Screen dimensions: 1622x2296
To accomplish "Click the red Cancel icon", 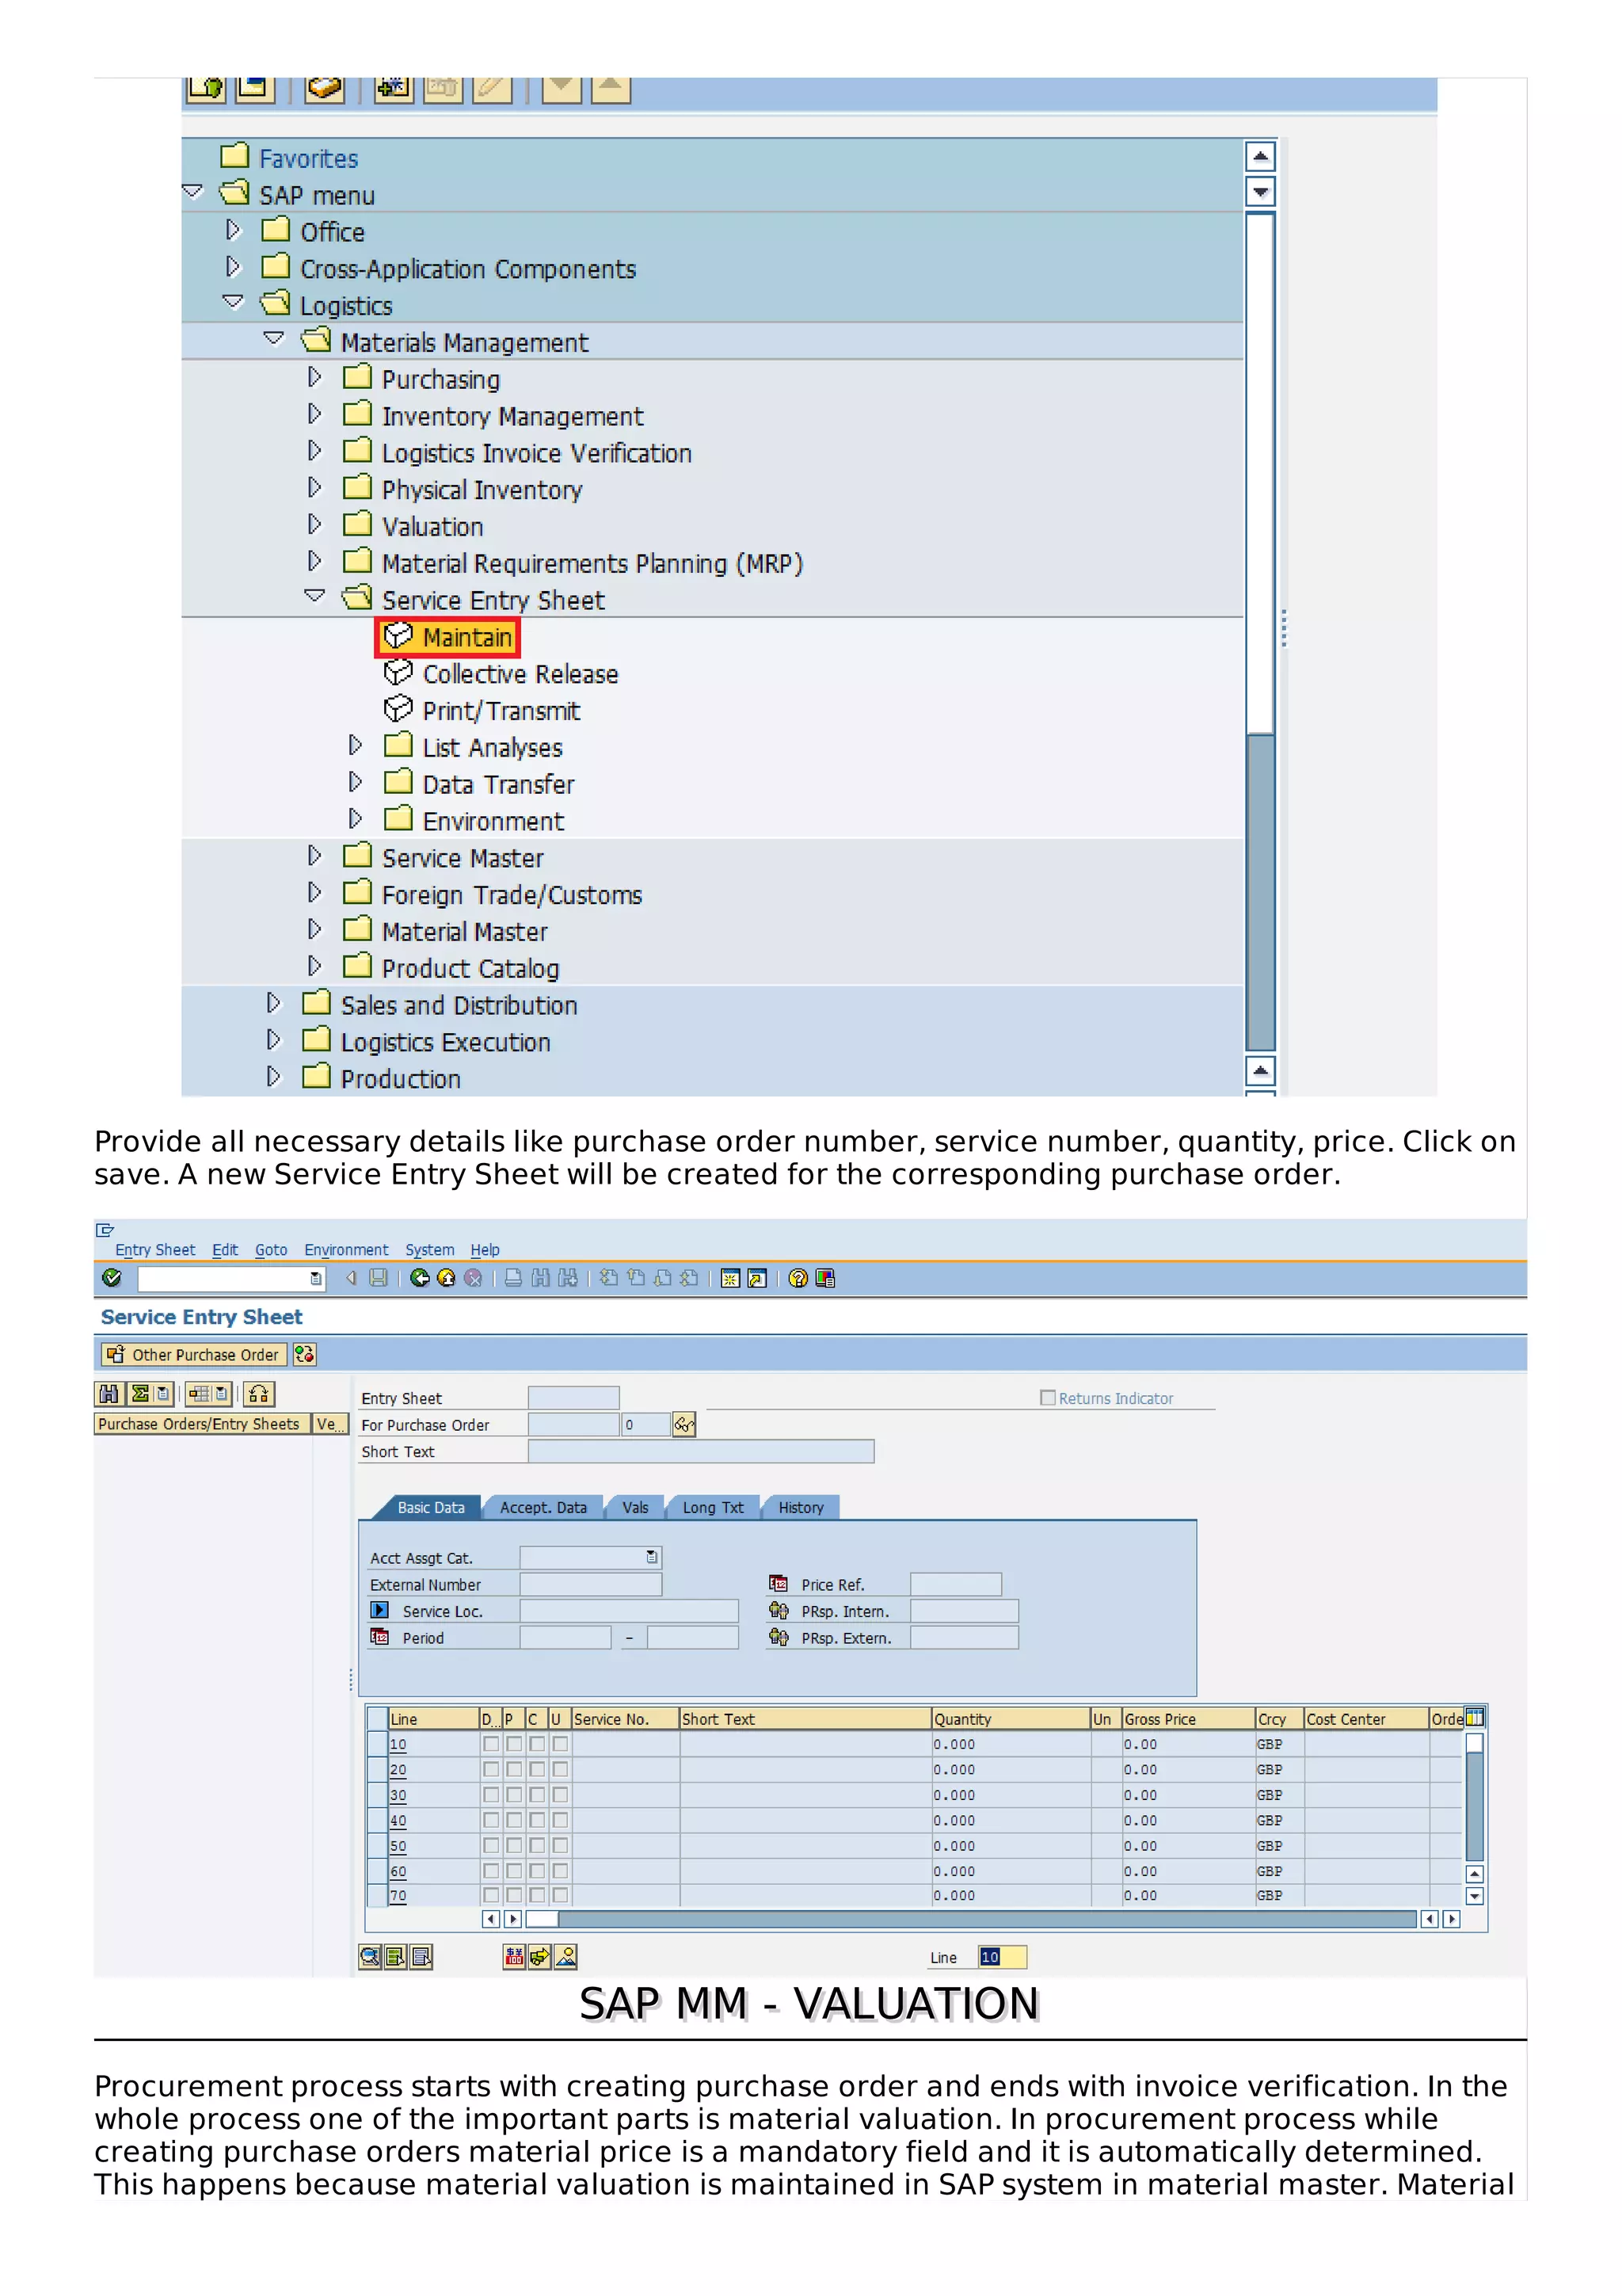I will [474, 1277].
